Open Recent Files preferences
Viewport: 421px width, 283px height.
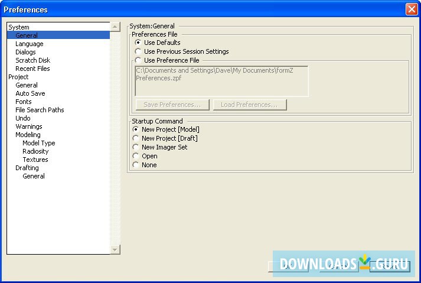[x=32, y=69]
